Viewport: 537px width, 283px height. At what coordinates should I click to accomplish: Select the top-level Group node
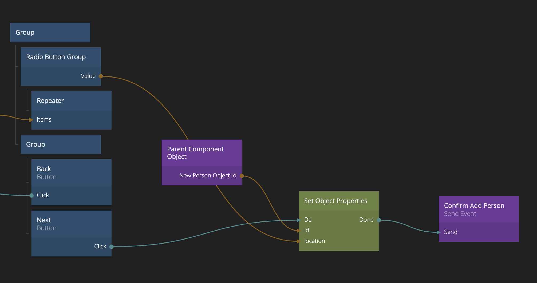click(x=50, y=33)
